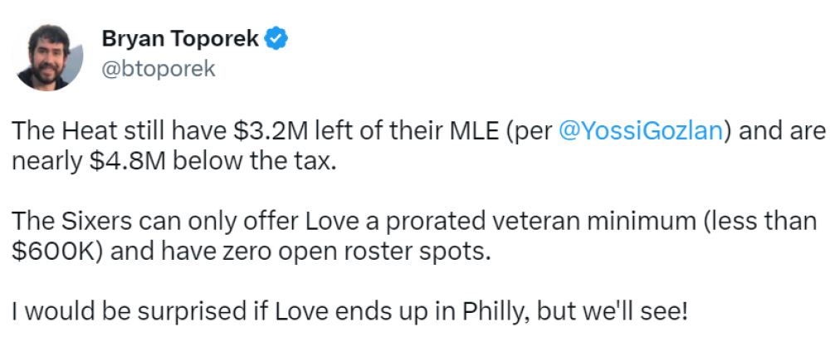Click the phrase "open roster spots"

click(x=381, y=252)
